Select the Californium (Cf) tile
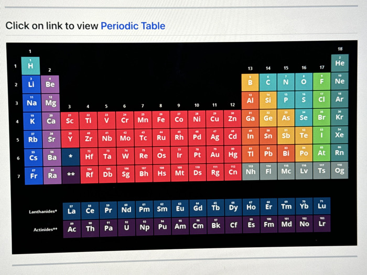Viewport: 367px width, 275px height. click(233, 225)
